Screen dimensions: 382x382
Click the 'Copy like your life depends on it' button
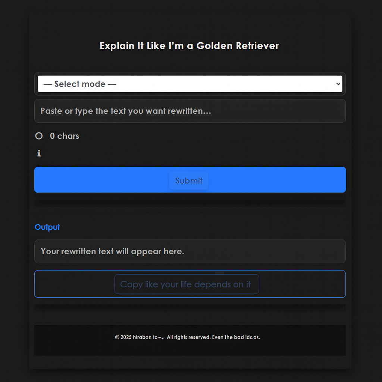(187, 284)
